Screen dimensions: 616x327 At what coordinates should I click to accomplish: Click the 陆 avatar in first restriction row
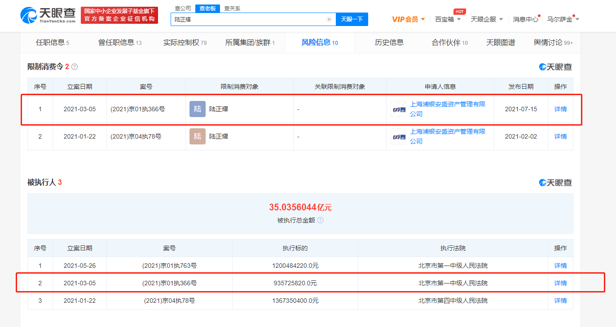(x=197, y=109)
